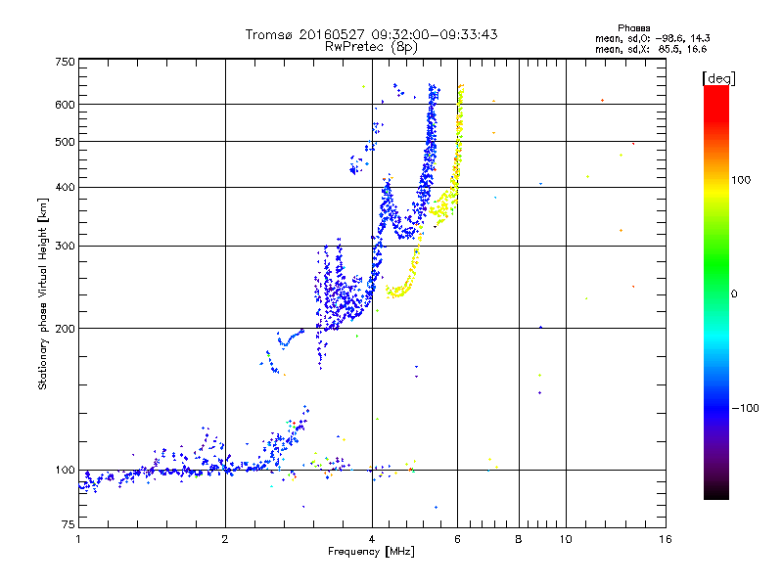Click the x-axis '10' tick label
The height and width of the screenshot is (587, 783).
pyautogui.click(x=566, y=539)
